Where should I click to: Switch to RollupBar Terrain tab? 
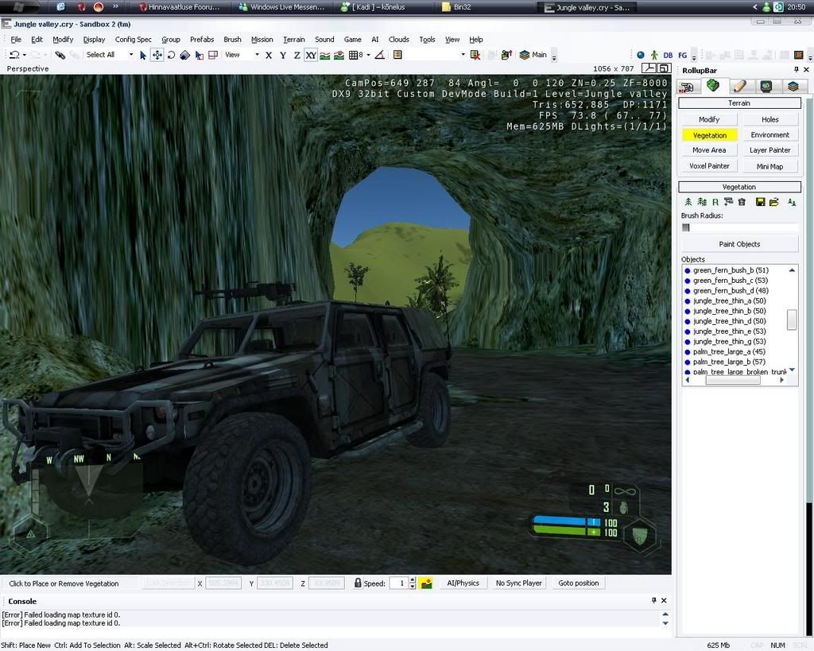tap(713, 86)
